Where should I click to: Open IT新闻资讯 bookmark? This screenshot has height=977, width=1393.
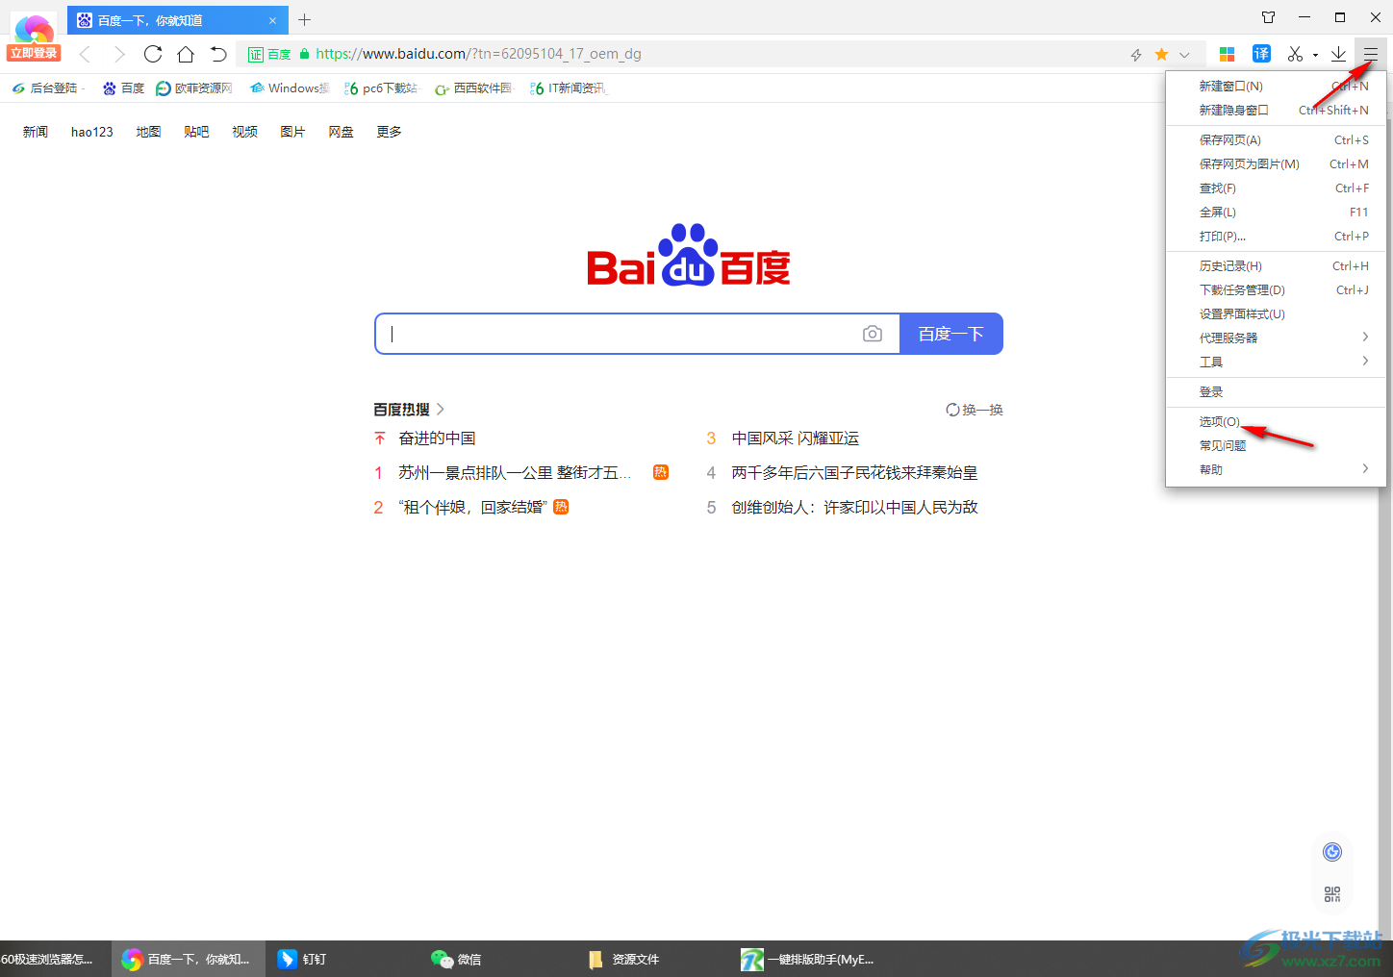(568, 88)
